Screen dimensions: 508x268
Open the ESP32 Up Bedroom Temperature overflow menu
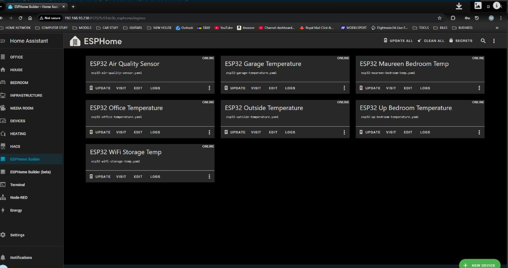[x=479, y=132]
